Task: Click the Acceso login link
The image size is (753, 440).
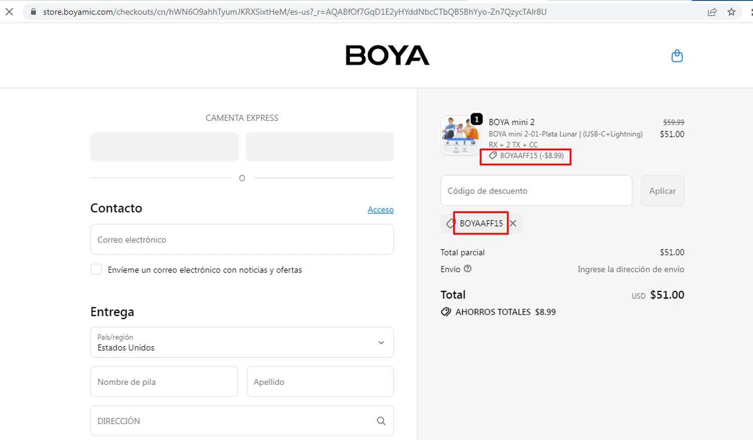Action: click(381, 209)
